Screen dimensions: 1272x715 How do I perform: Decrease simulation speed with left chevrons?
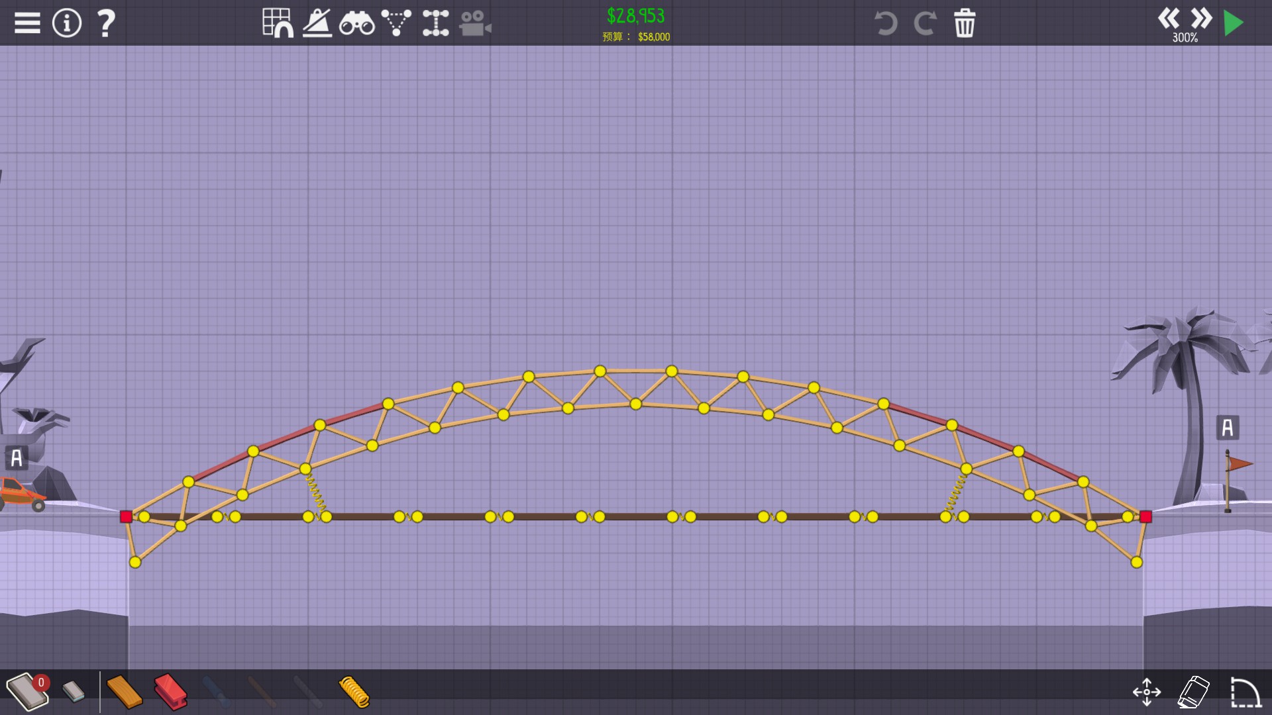coord(1169,18)
